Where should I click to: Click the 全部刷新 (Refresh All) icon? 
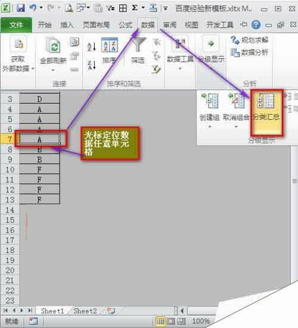click(x=53, y=45)
